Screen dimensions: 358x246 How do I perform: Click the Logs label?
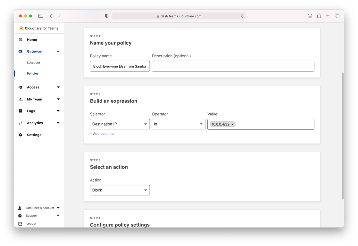[x=31, y=111]
